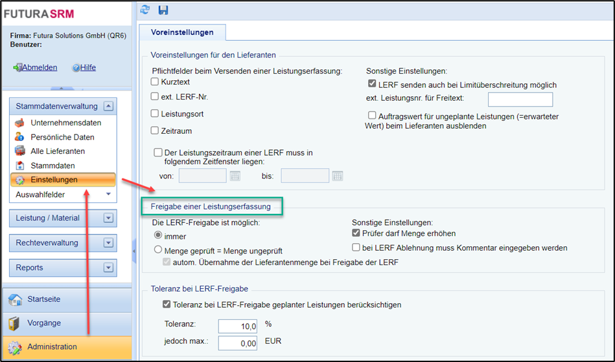
Task: Select the 'Menge geprüft = Menge ungeprüft' radio option
Action: pos(158,250)
